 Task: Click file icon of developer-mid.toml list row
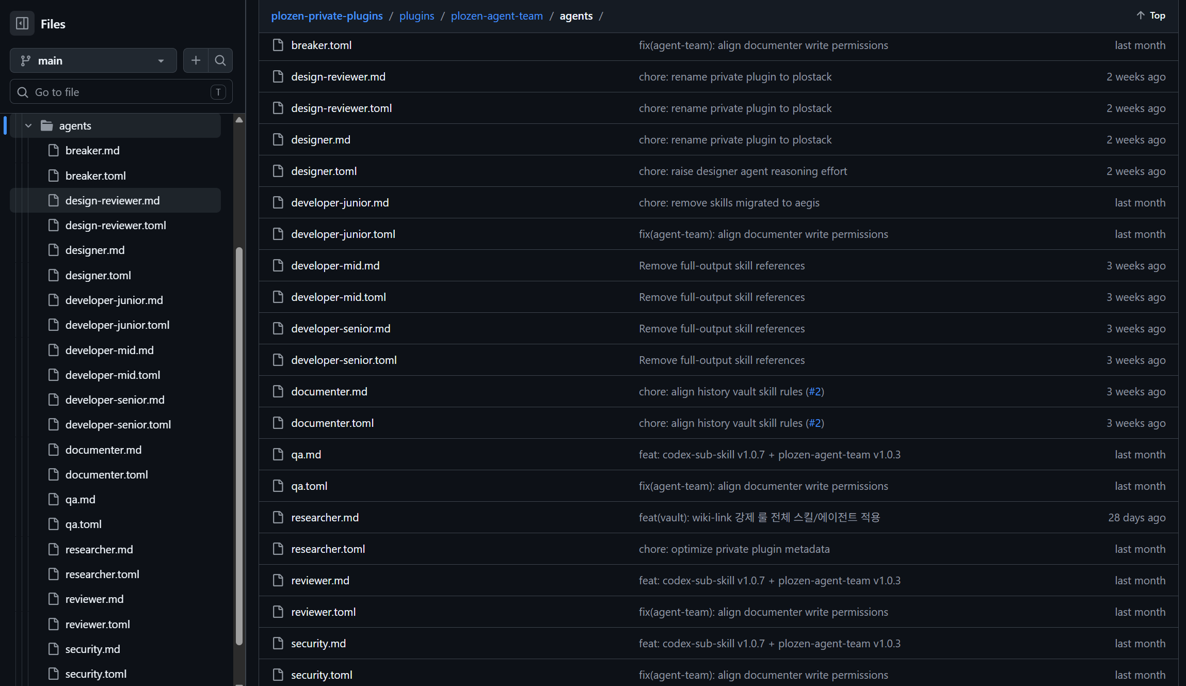[x=278, y=297]
